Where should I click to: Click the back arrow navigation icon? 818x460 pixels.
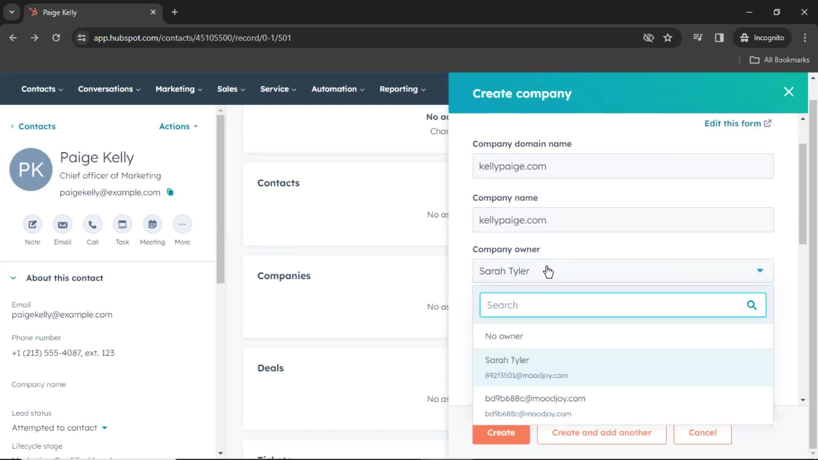(x=13, y=37)
